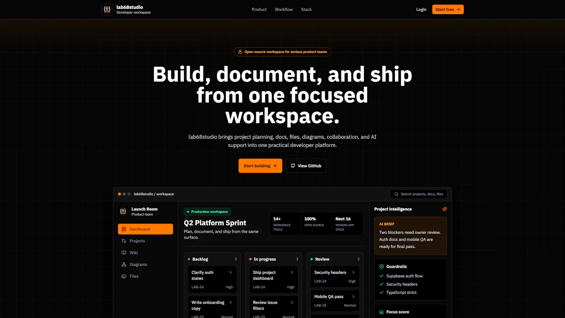Click the magnifier icon in the workspace search
The width and height of the screenshot is (565, 318).
coord(396,194)
